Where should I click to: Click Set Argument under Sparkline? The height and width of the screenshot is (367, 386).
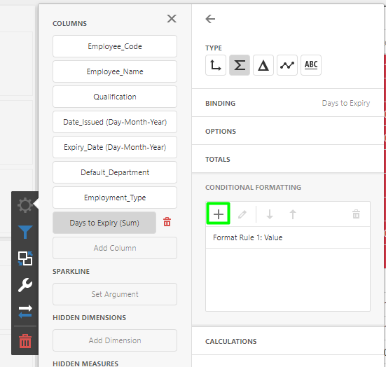pos(115,294)
